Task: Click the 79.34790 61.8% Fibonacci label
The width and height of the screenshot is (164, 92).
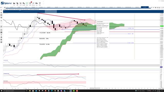Action: [x=44, y=44]
